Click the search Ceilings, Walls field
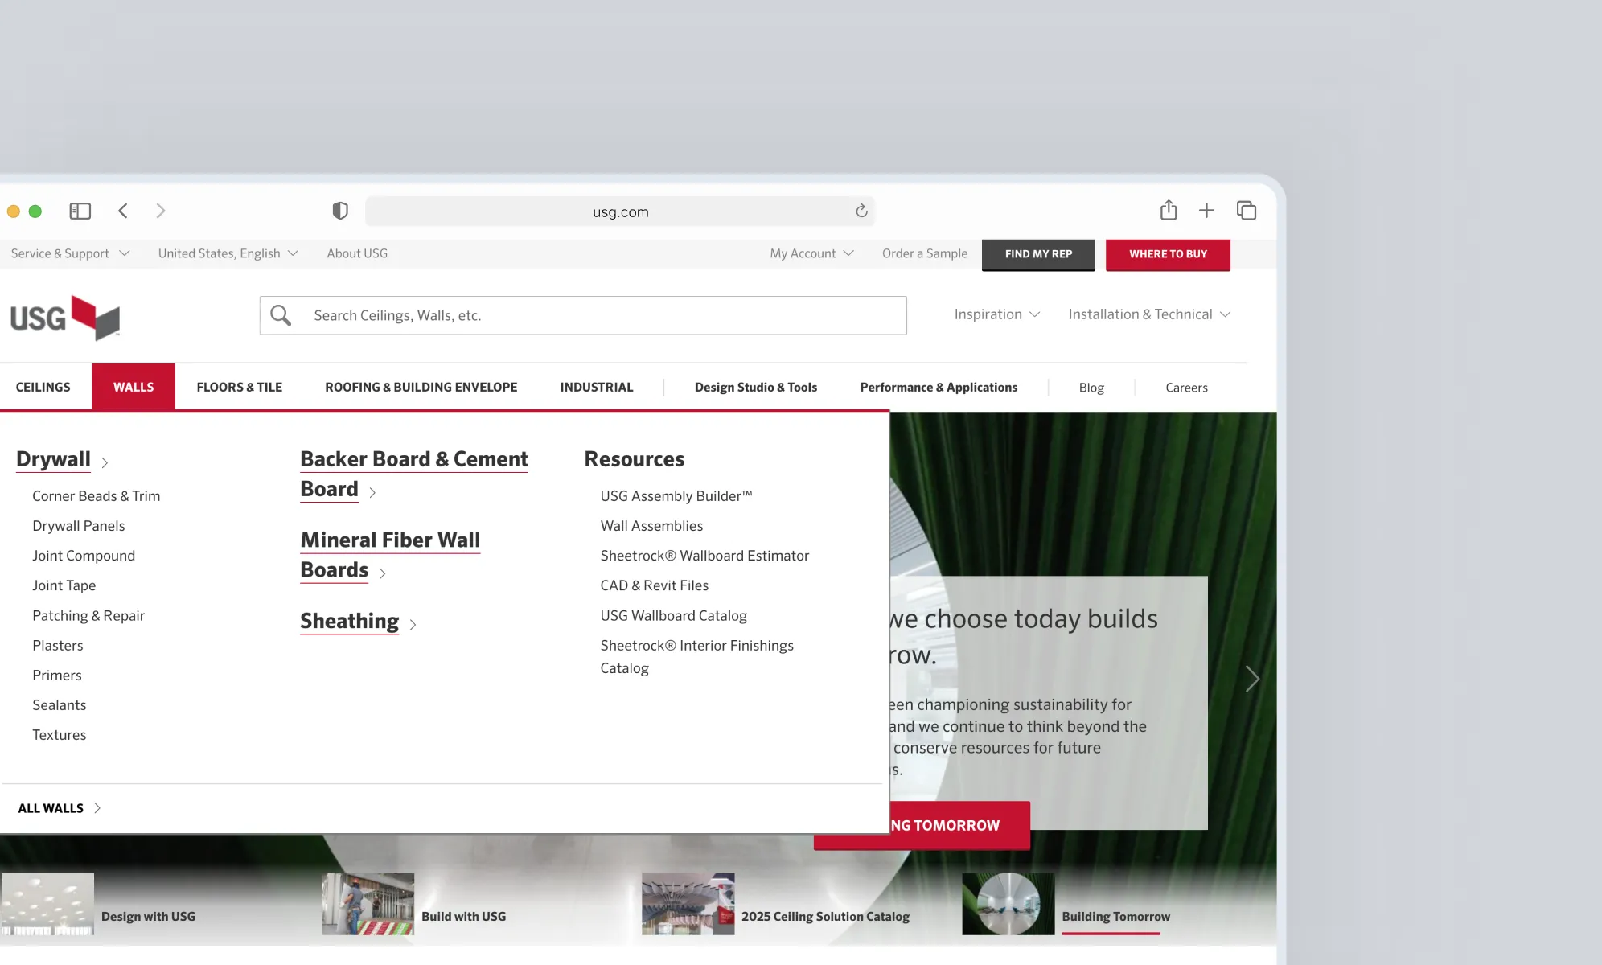Image resolution: width=1602 pixels, height=965 pixels. (583, 315)
